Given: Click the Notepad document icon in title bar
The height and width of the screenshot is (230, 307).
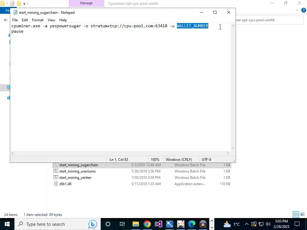Looking at the screenshot, I should [x=15, y=12].
